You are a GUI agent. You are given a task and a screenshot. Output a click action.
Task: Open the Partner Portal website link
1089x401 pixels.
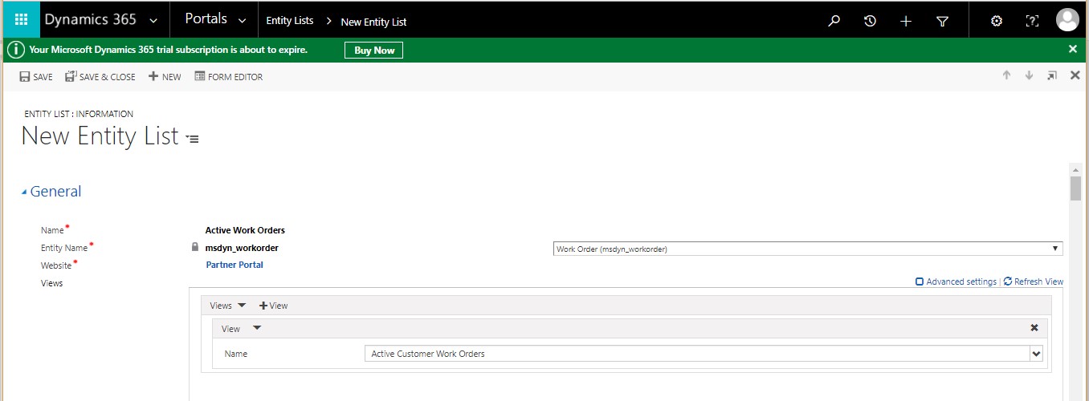[x=235, y=265]
